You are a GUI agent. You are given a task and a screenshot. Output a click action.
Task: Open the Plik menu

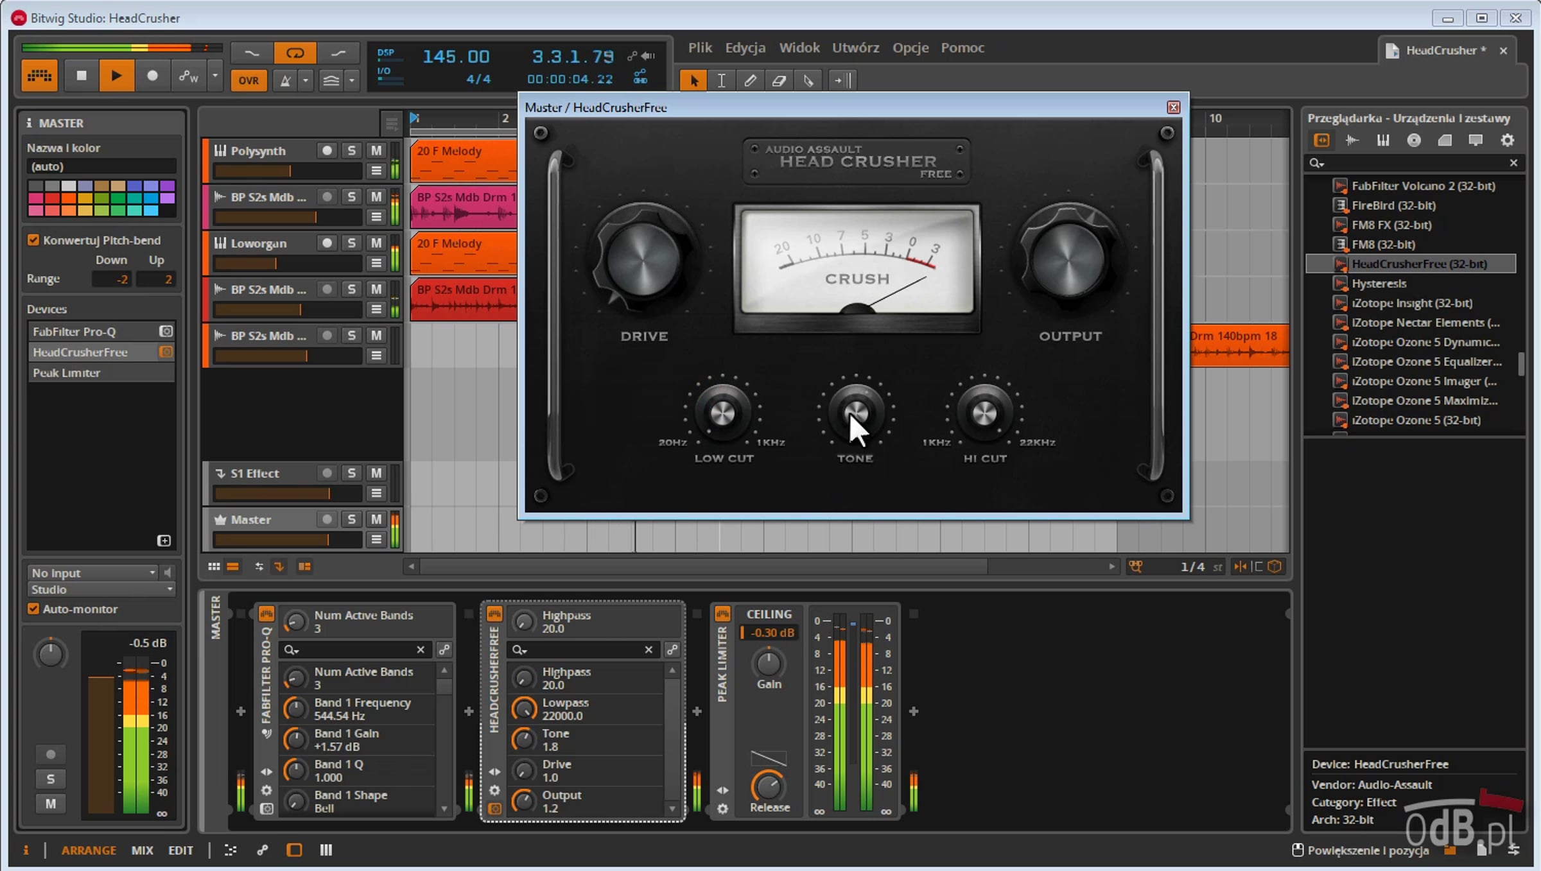pos(700,47)
